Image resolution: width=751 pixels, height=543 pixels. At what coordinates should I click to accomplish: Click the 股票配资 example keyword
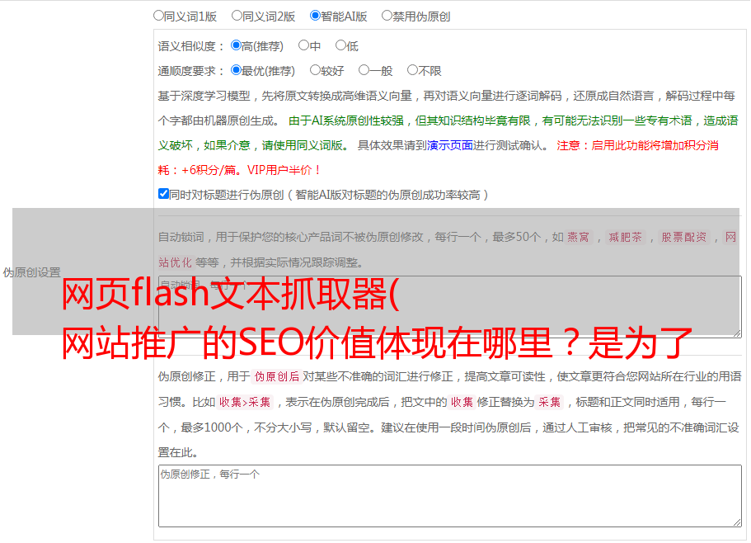[684, 237]
